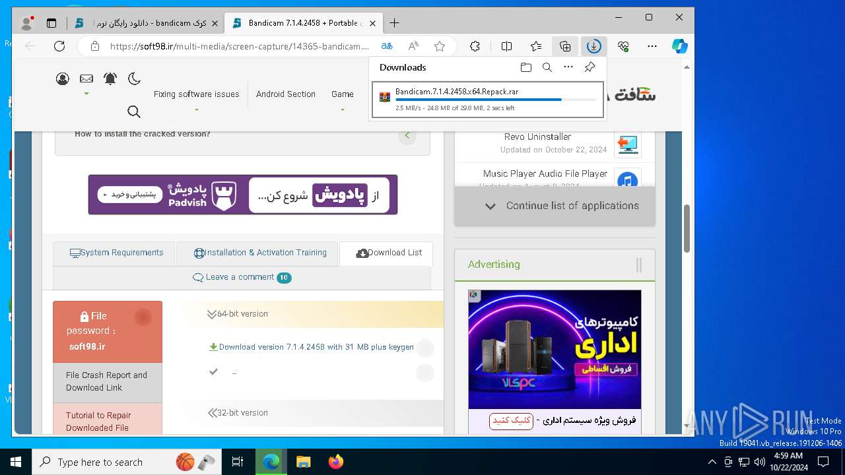845x475 pixels.
Task: Refresh the current page
Action: [59, 46]
